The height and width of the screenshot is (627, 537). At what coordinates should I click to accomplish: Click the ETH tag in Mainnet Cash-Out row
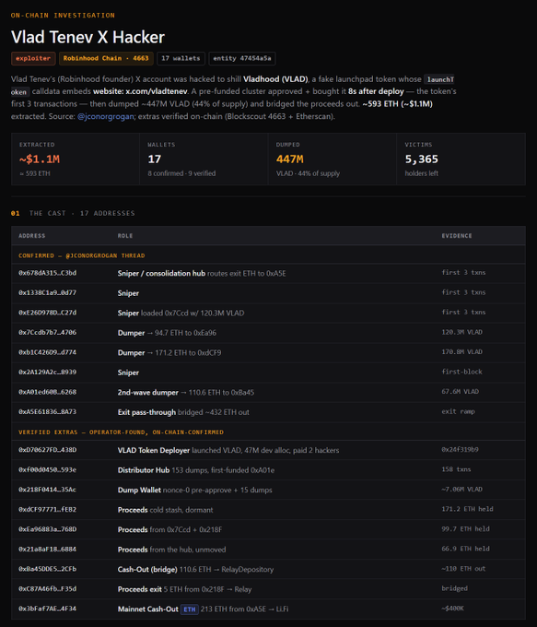tap(190, 609)
